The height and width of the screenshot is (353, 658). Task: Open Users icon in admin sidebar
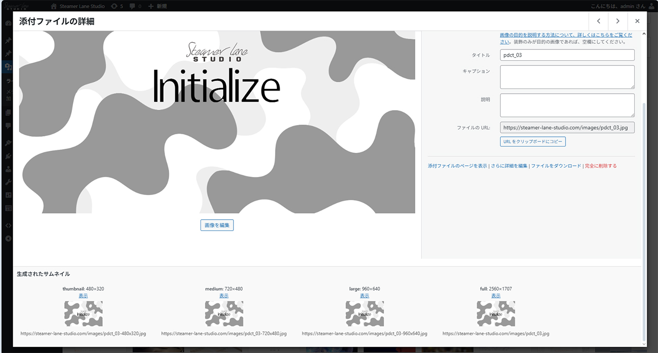tap(8, 169)
